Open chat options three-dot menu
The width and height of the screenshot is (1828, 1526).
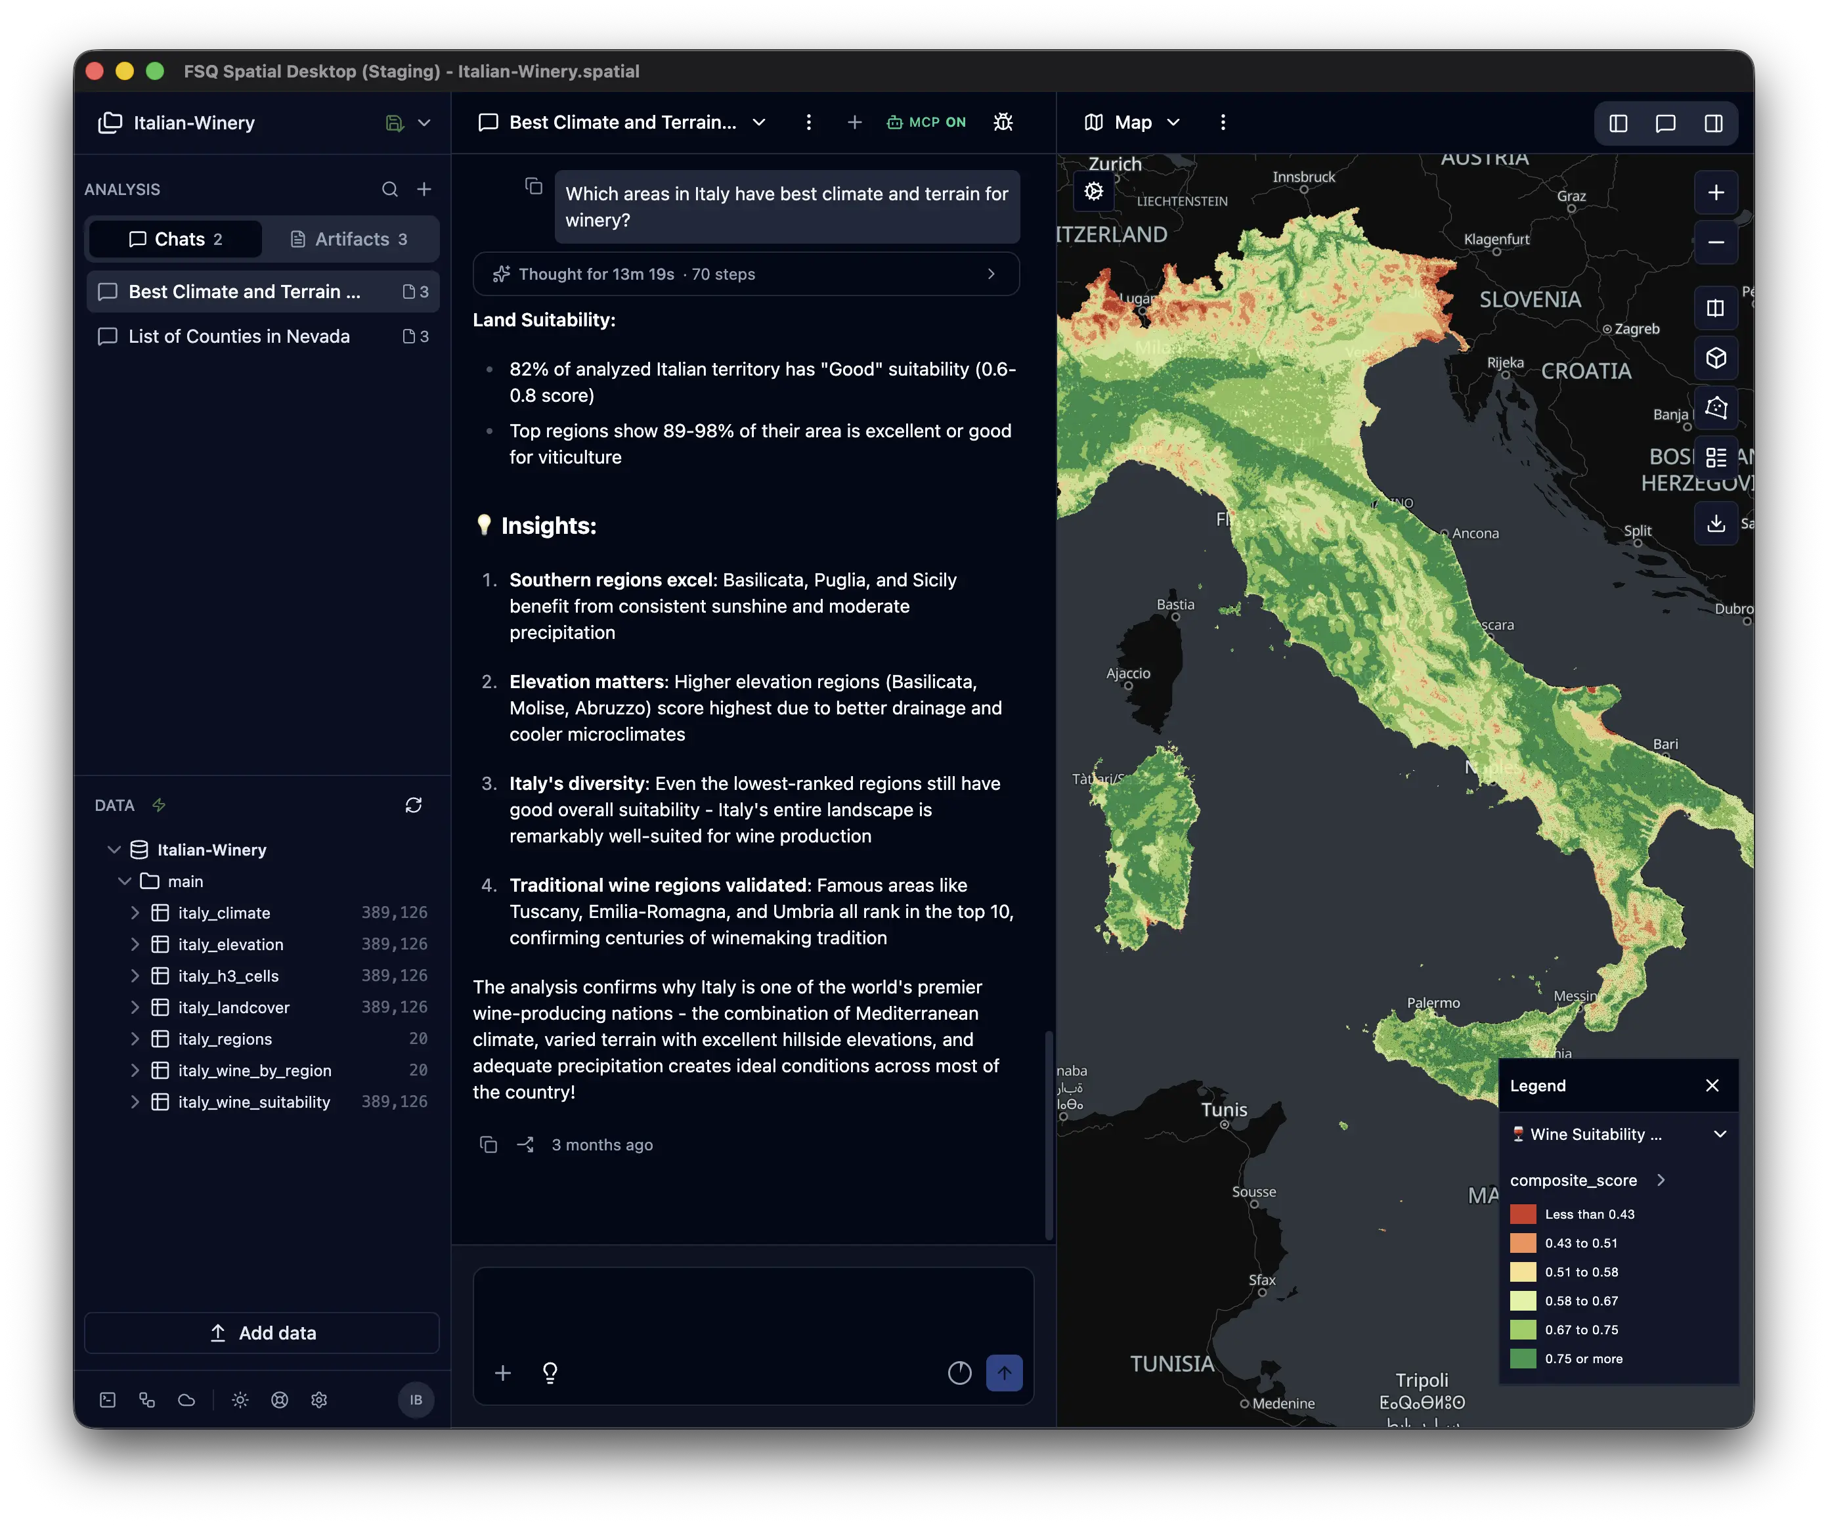click(x=808, y=122)
